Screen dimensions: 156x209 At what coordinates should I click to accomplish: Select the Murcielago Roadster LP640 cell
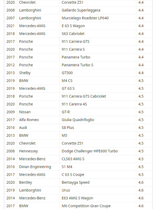(98, 18)
